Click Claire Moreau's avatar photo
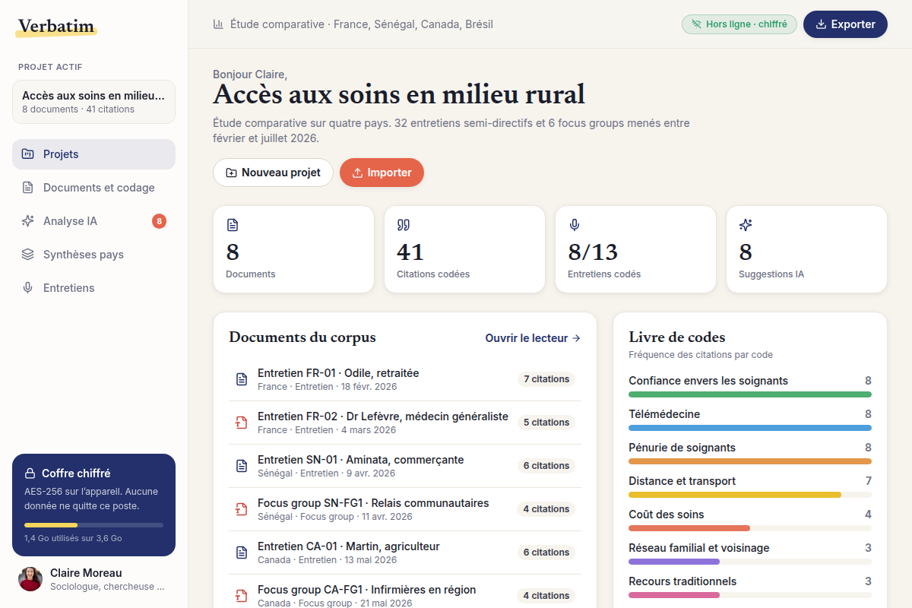This screenshot has width=912, height=608. [x=30, y=579]
